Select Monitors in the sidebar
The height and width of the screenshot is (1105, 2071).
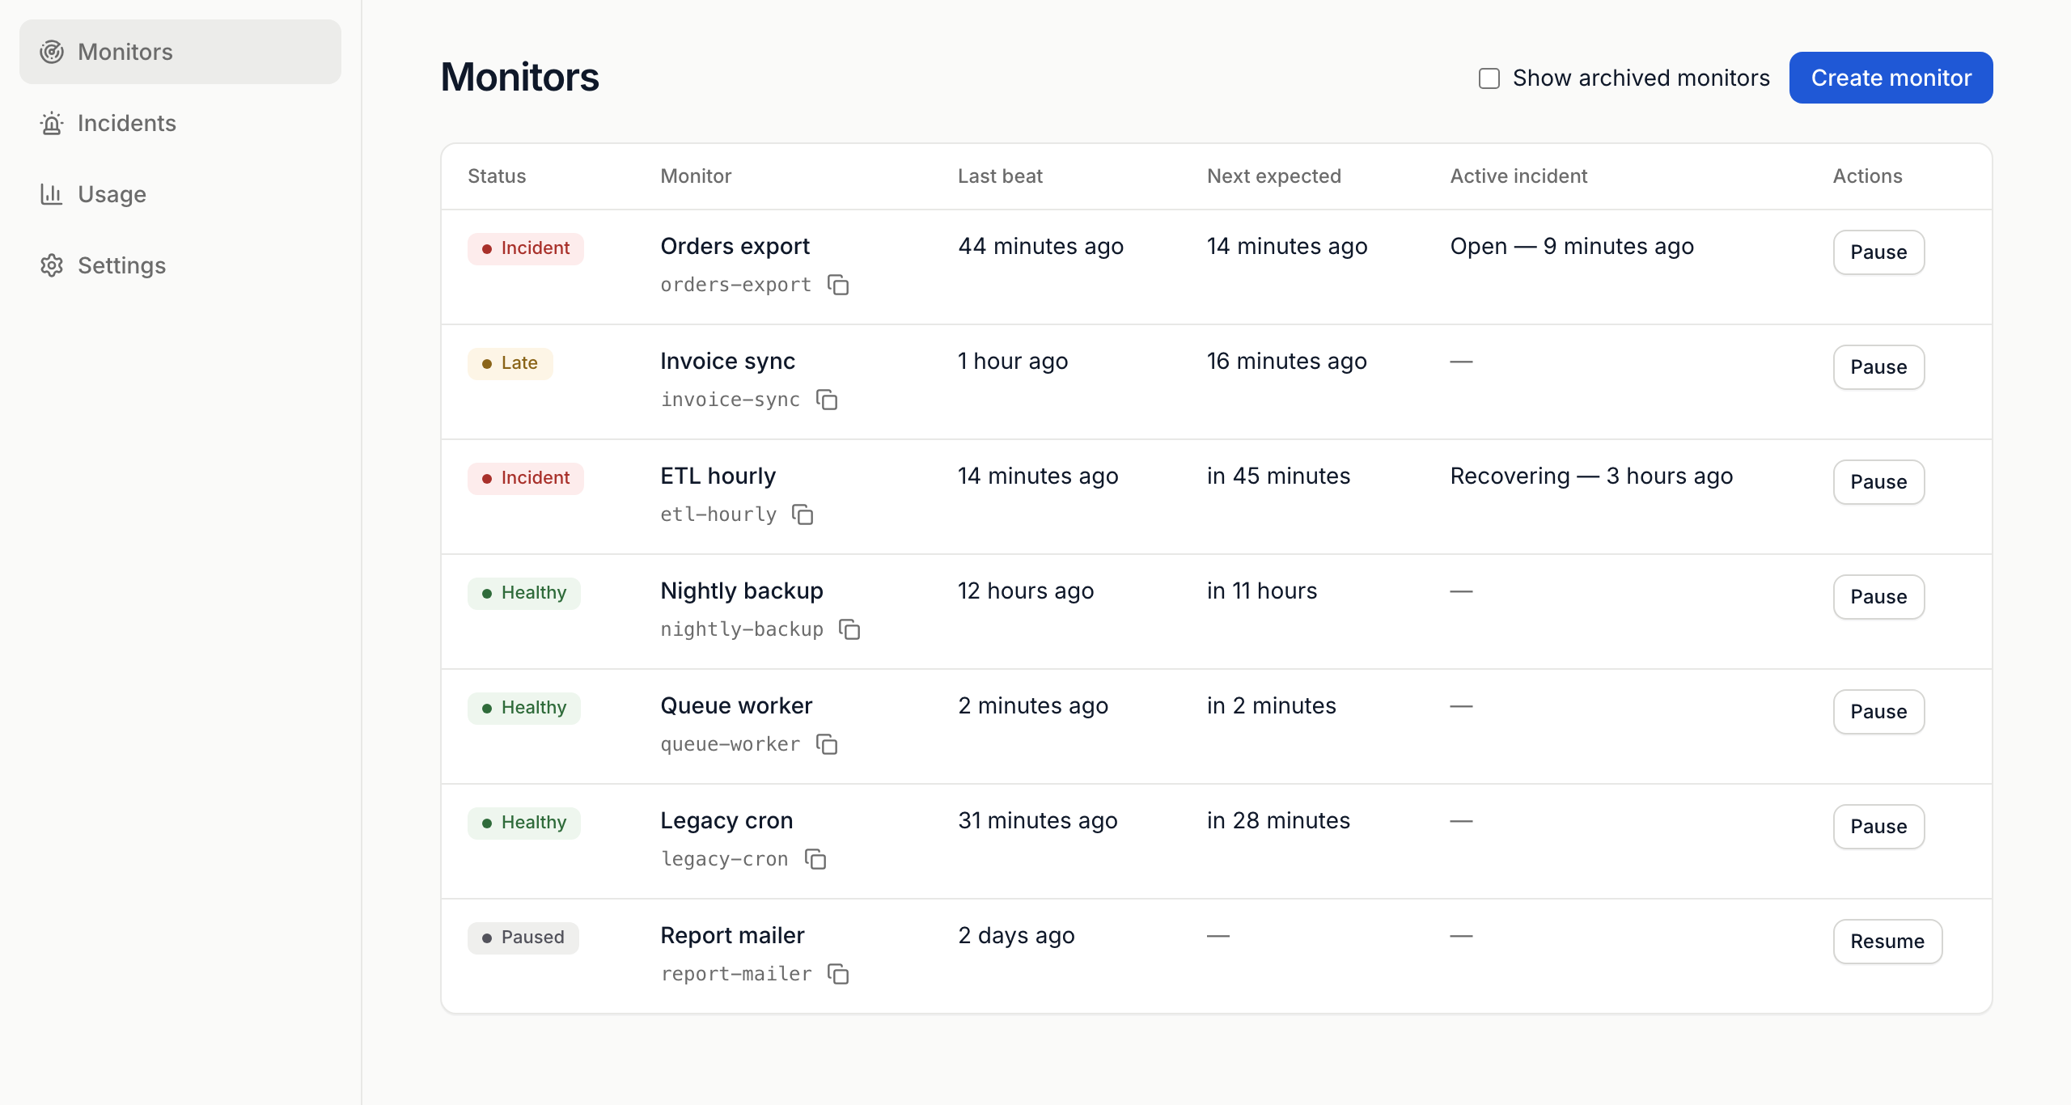pos(180,52)
